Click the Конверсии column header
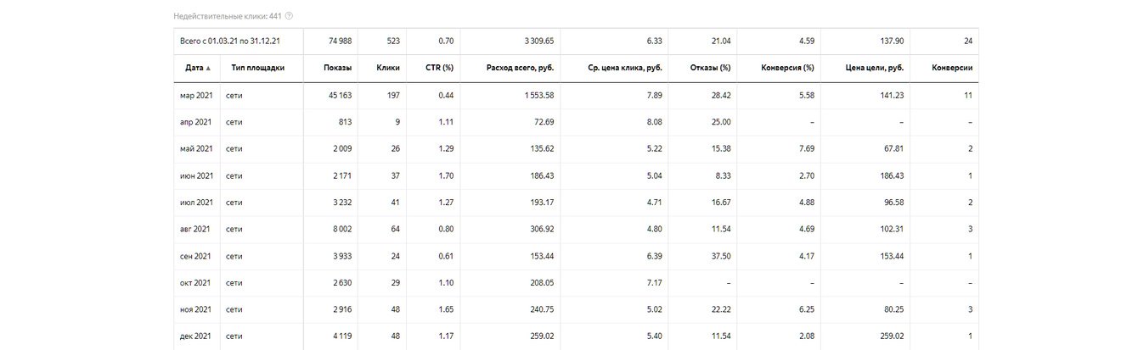The image size is (1138, 350). coord(952,68)
